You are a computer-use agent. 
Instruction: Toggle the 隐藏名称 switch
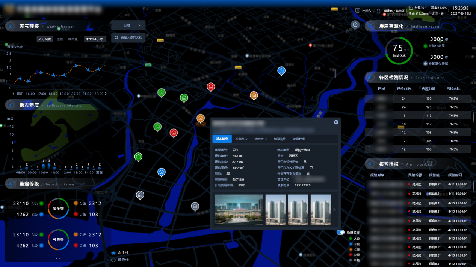(x=340, y=233)
